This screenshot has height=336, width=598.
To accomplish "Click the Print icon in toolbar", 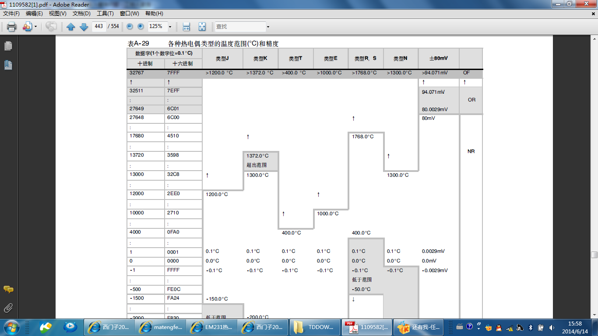I will click(11, 27).
